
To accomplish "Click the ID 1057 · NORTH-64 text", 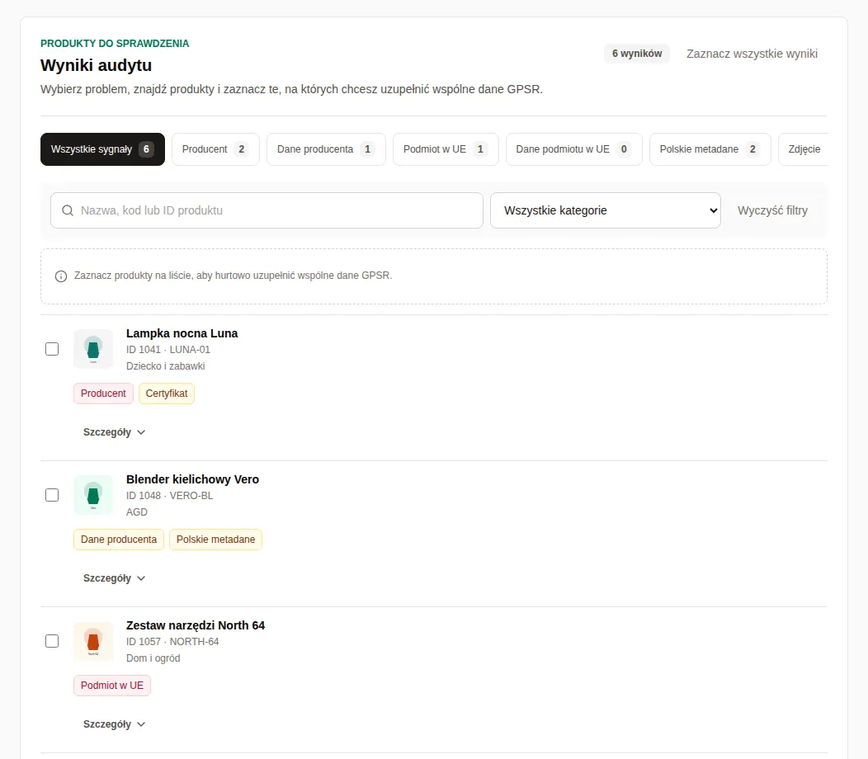I will [172, 642].
